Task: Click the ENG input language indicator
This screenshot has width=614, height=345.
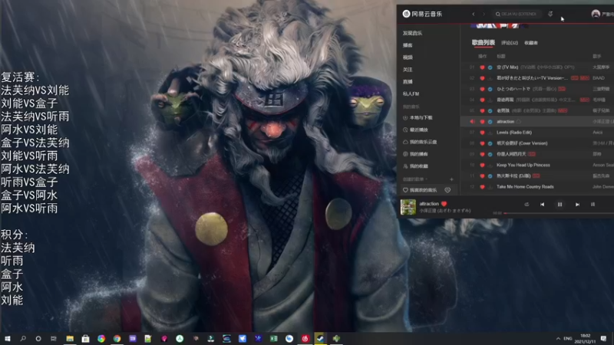Action: point(568,338)
